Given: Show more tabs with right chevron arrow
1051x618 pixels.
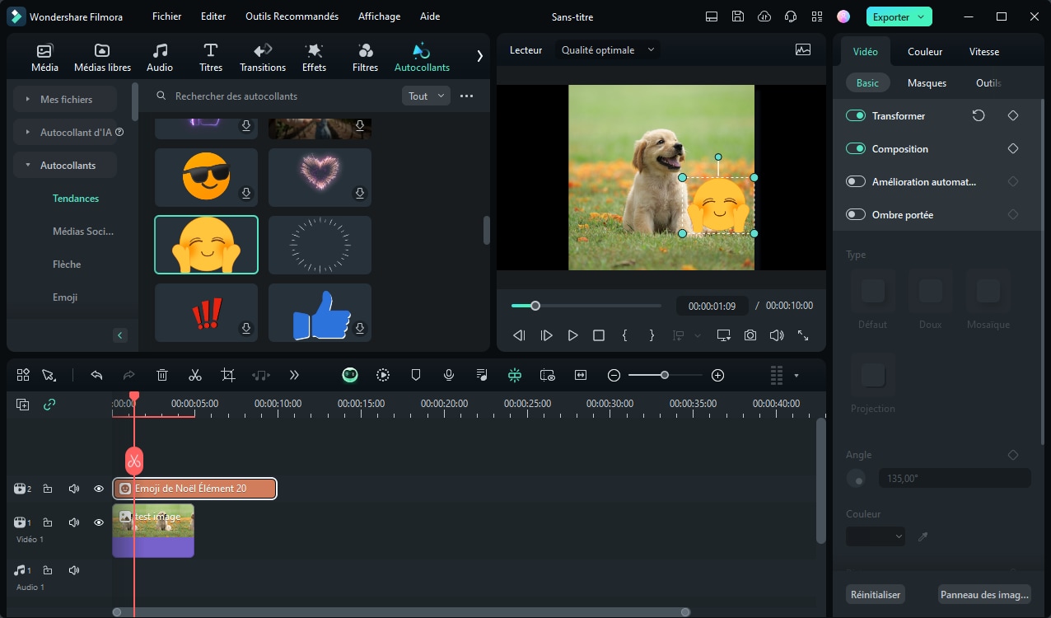Looking at the screenshot, I should pyautogui.click(x=479, y=56).
